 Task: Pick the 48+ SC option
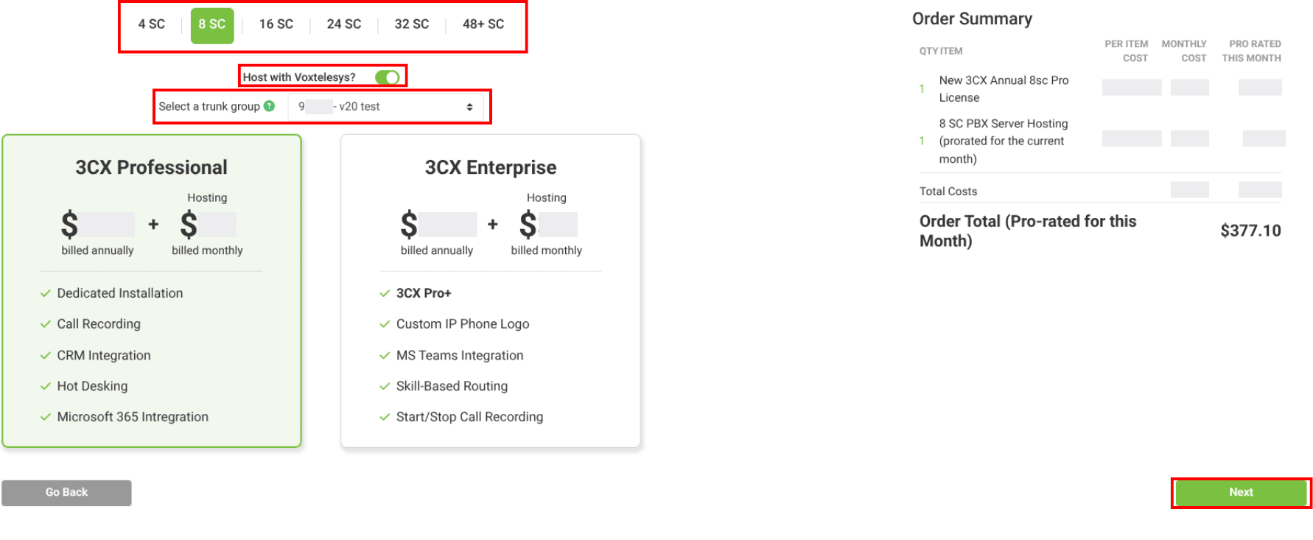coord(483,24)
